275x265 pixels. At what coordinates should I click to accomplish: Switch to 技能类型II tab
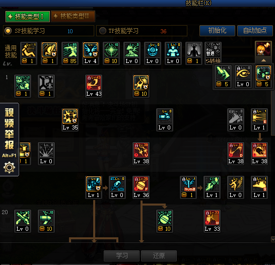[73, 16]
